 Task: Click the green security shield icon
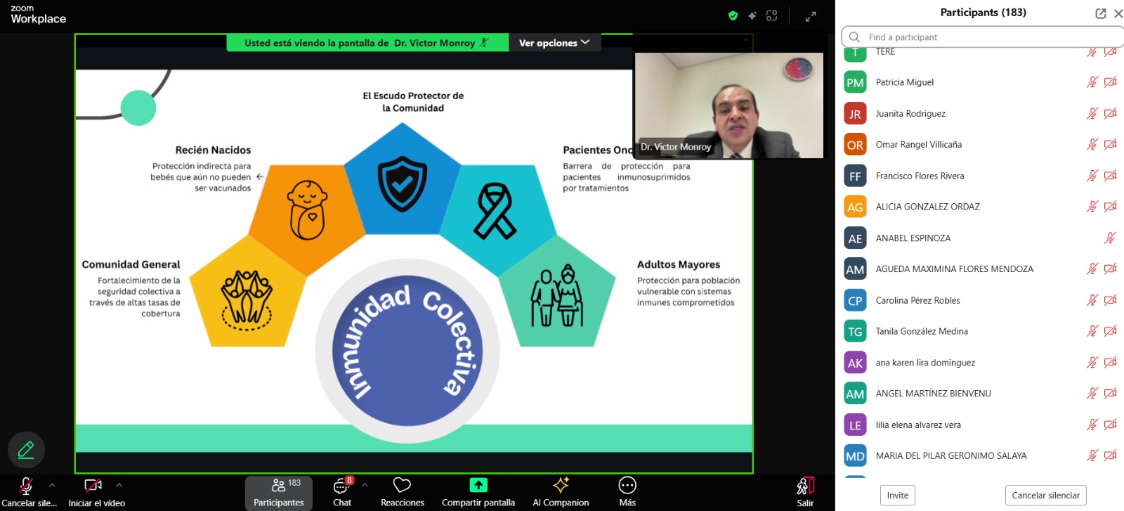(733, 15)
